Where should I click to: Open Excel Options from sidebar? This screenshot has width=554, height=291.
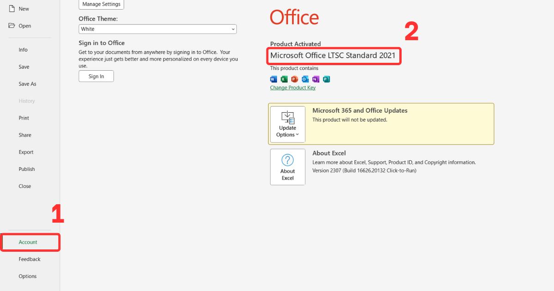pos(28,277)
